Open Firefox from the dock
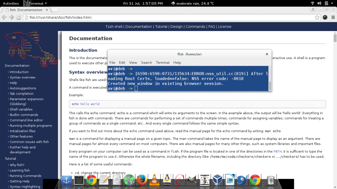This screenshot has height=189, width=337. point(141,180)
